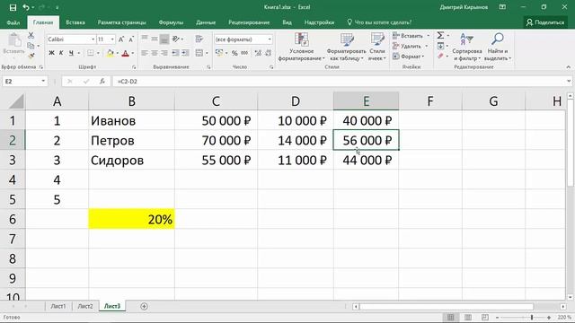Image resolution: width=575 pixels, height=323 pixels.
Task: Click the Cut scissors icon
Action: pyautogui.click(x=31, y=36)
